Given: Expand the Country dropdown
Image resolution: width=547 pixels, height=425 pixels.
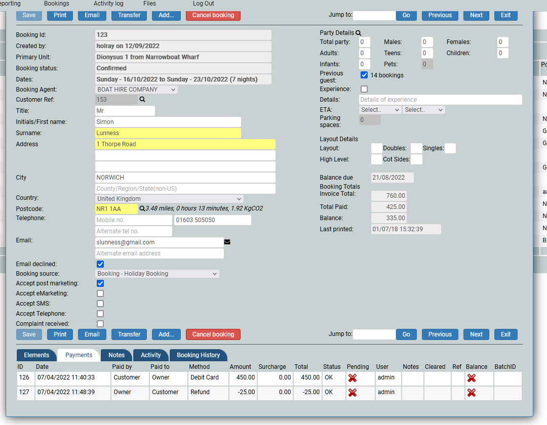Looking at the screenshot, I should pyautogui.click(x=169, y=199).
